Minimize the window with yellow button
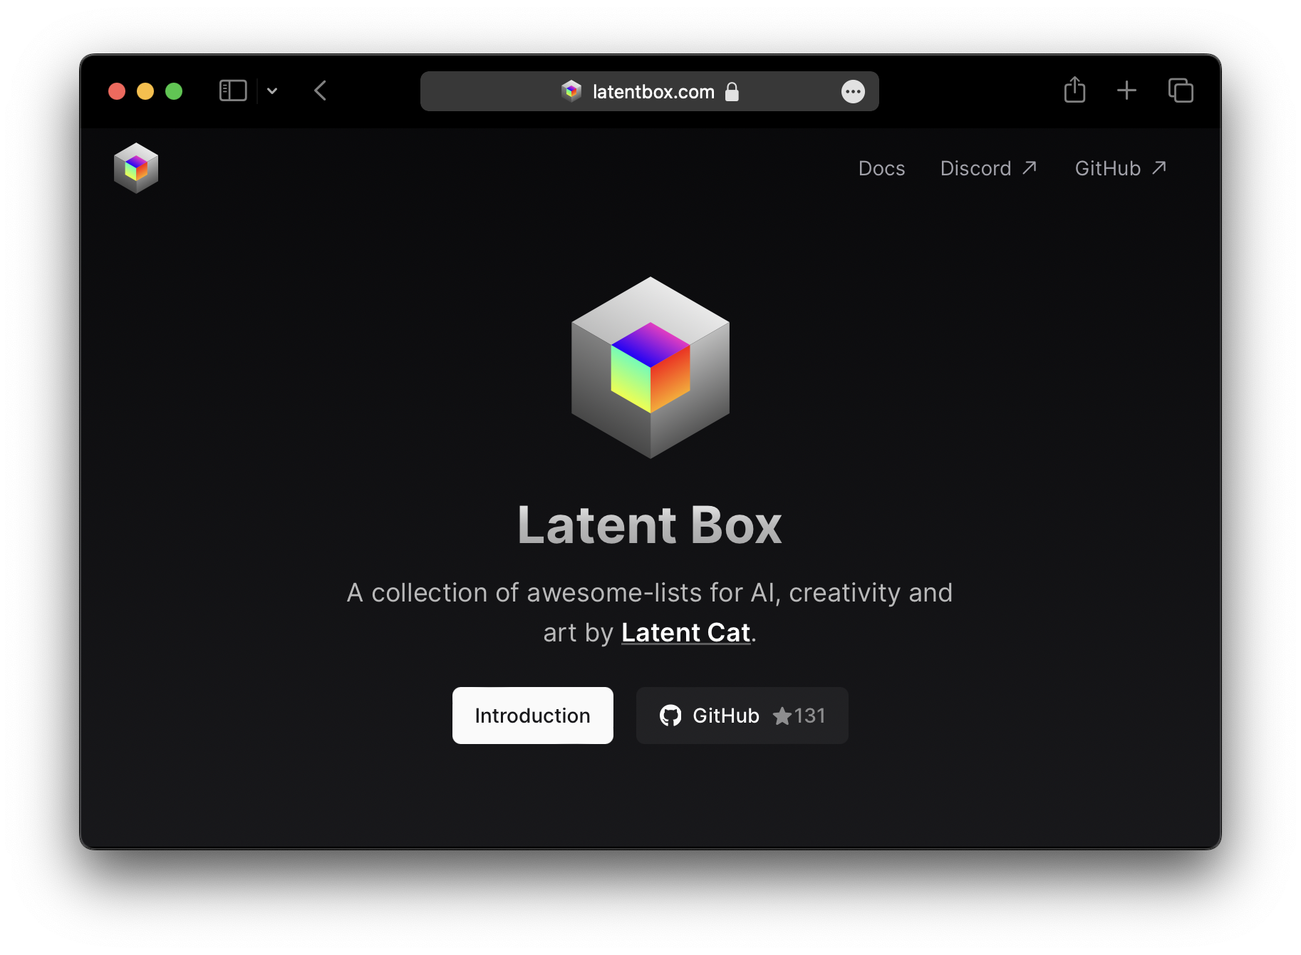This screenshot has width=1301, height=955. coord(145,91)
